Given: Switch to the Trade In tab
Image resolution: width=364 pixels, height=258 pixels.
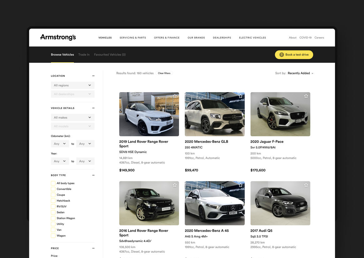Looking at the screenshot, I should pyautogui.click(x=84, y=55).
